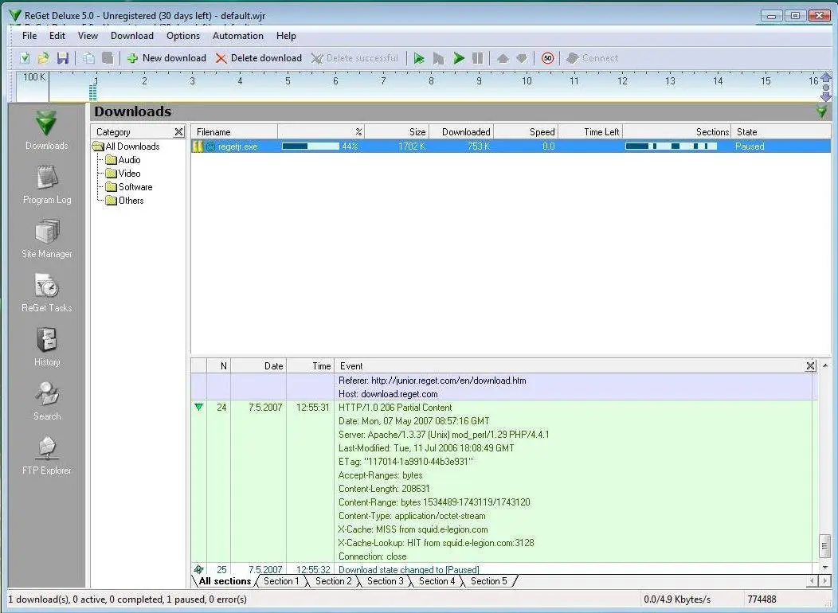Open the Search panel icon
Viewport: 838px width, 613px height.
47,400
